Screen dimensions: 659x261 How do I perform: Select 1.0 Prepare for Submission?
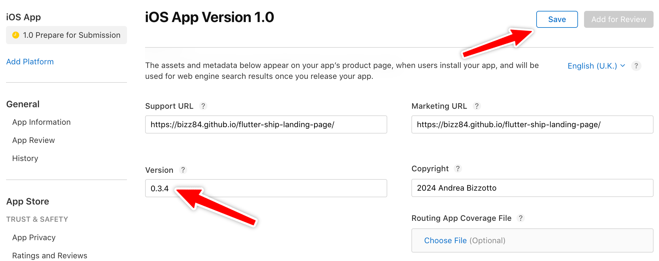pos(67,35)
